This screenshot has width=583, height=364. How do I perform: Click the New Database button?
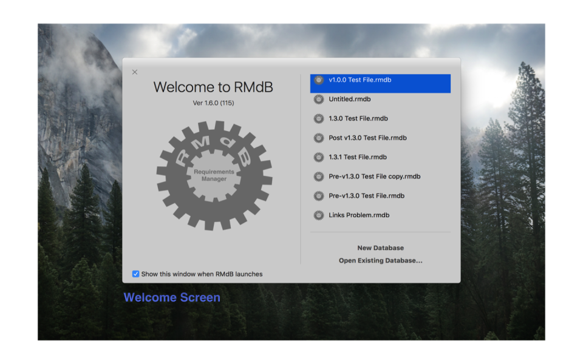click(380, 248)
